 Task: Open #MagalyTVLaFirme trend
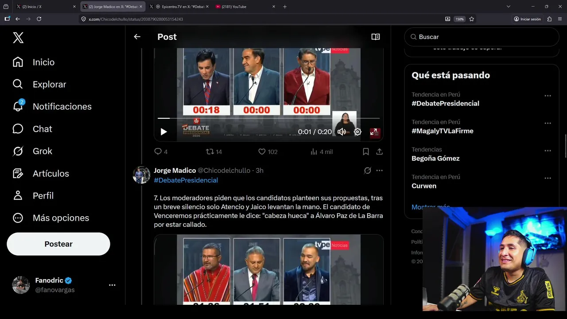point(443,131)
